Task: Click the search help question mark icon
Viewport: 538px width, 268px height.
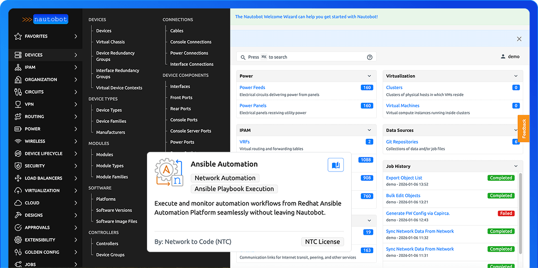Action: 370,57
